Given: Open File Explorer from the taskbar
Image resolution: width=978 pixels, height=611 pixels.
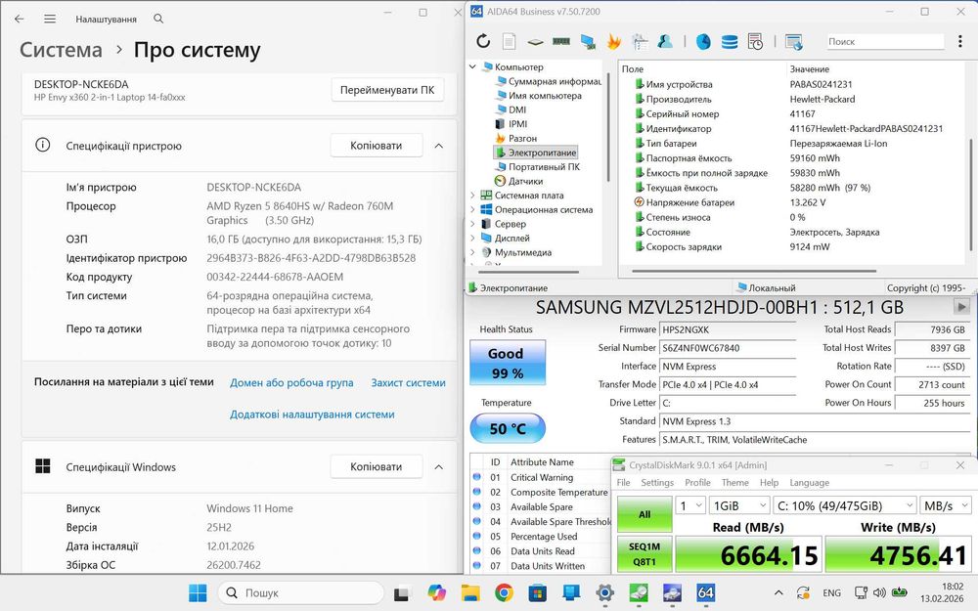Looking at the screenshot, I should (x=470, y=592).
